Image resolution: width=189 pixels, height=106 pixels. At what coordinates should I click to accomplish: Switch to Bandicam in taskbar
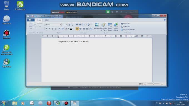click(x=66, y=103)
